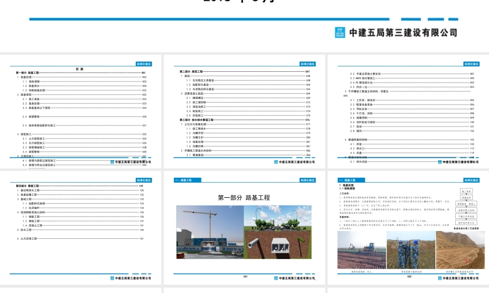The width and height of the screenshot is (489, 293).
Task: Select contents row 2.7 排泥
Action: click(x=412, y=126)
